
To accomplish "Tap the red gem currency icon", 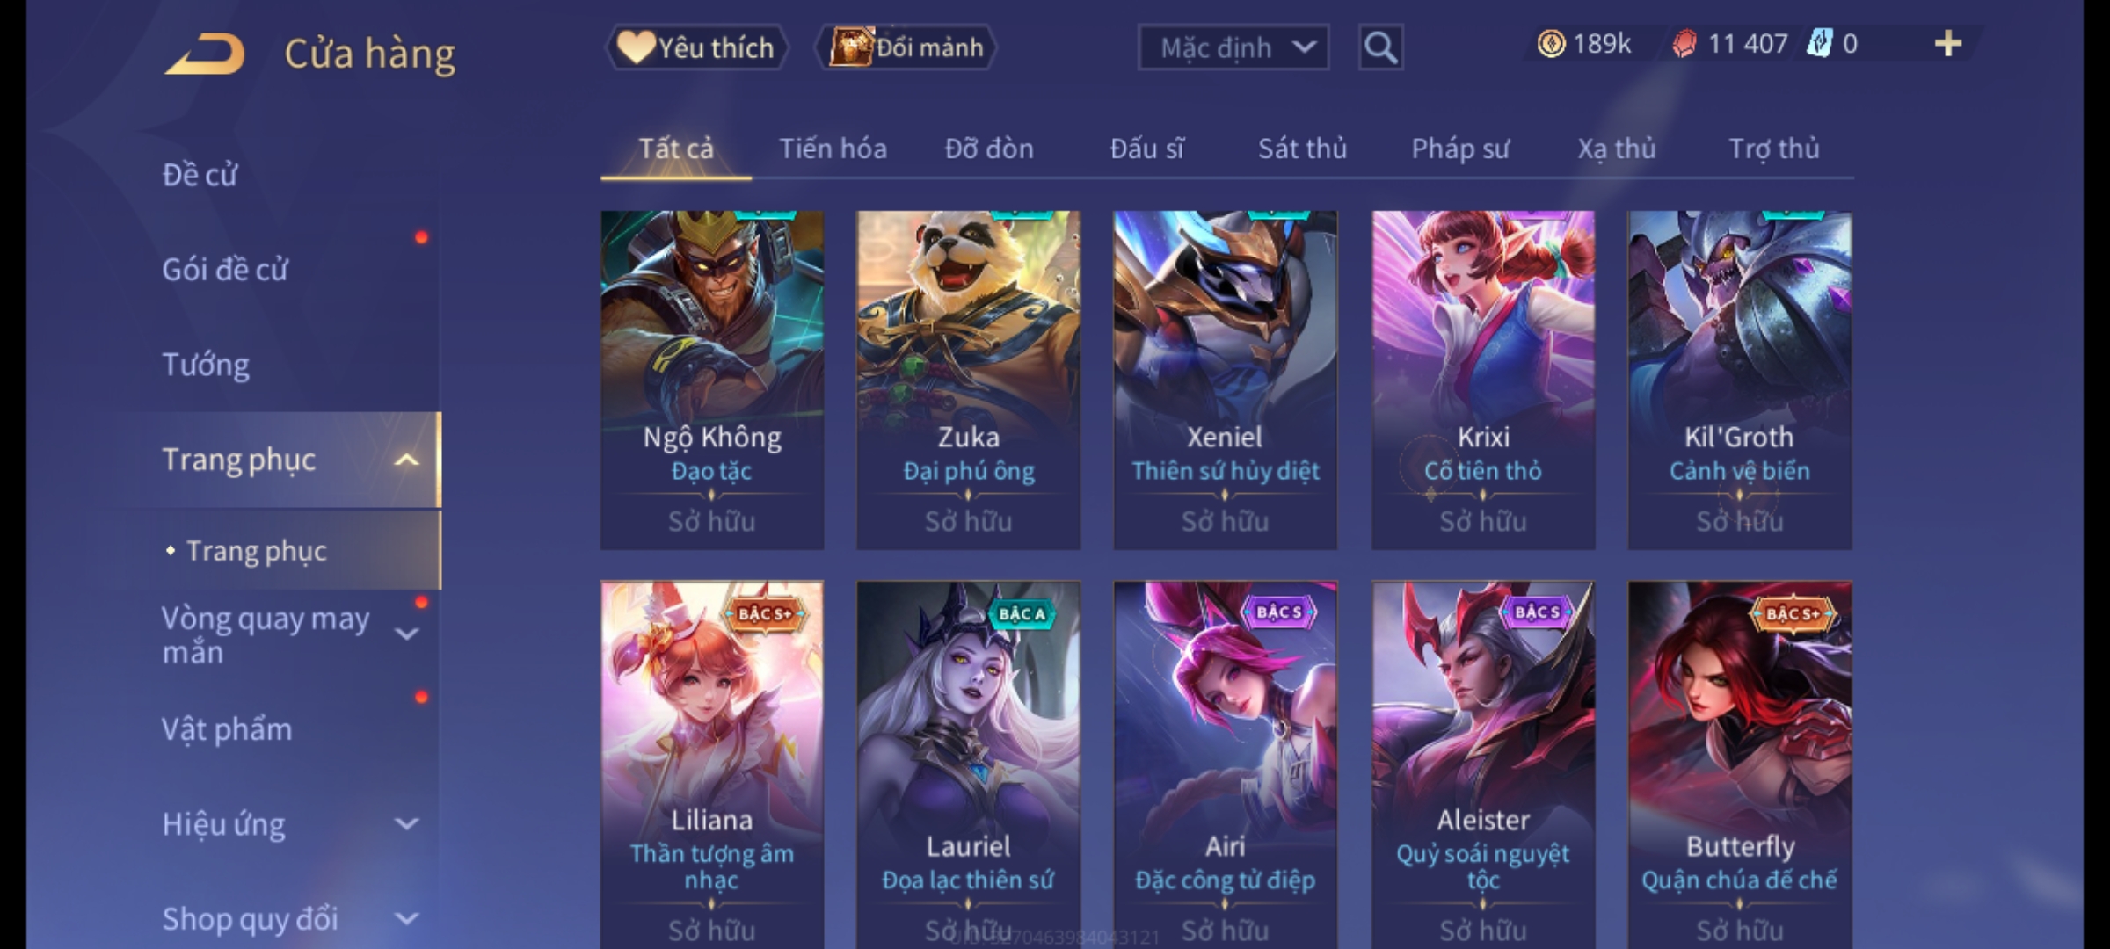I will (x=1684, y=44).
